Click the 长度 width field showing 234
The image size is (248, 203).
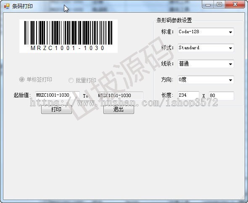click(x=188, y=95)
